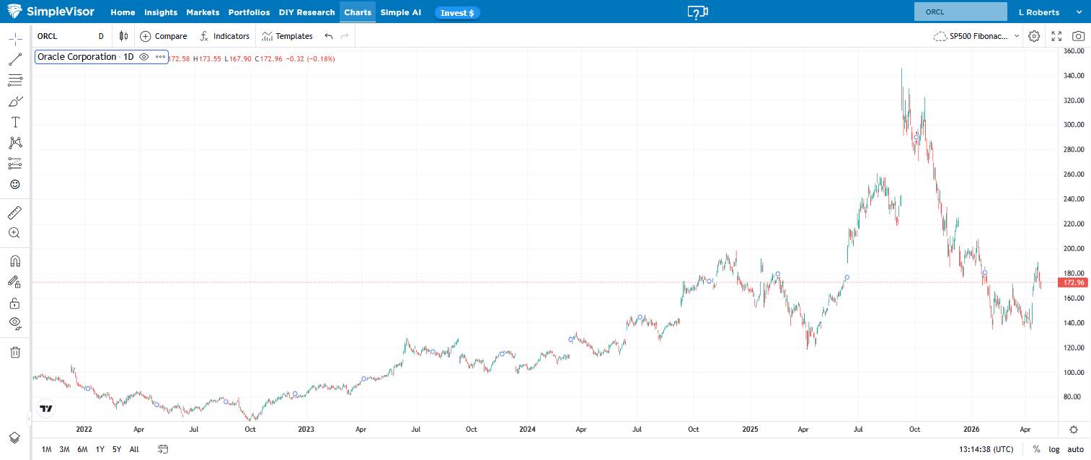Viewport: 1091px width, 460px height.
Task: Select the text annotation tool
Action: (15, 122)
